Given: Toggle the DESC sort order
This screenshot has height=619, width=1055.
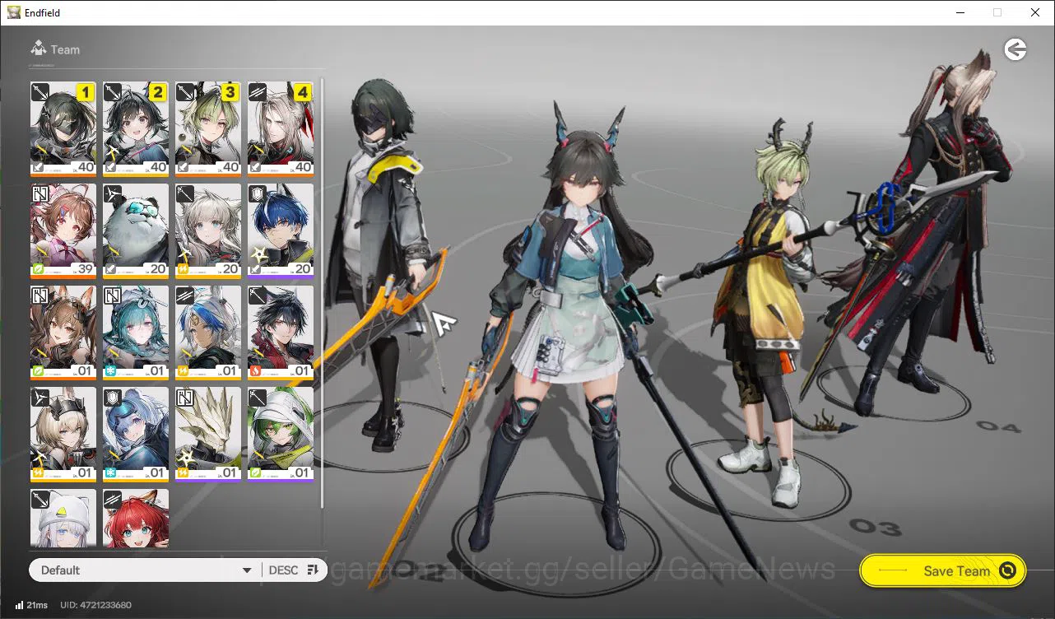Looking at the screenshot, I should [294, 570].
